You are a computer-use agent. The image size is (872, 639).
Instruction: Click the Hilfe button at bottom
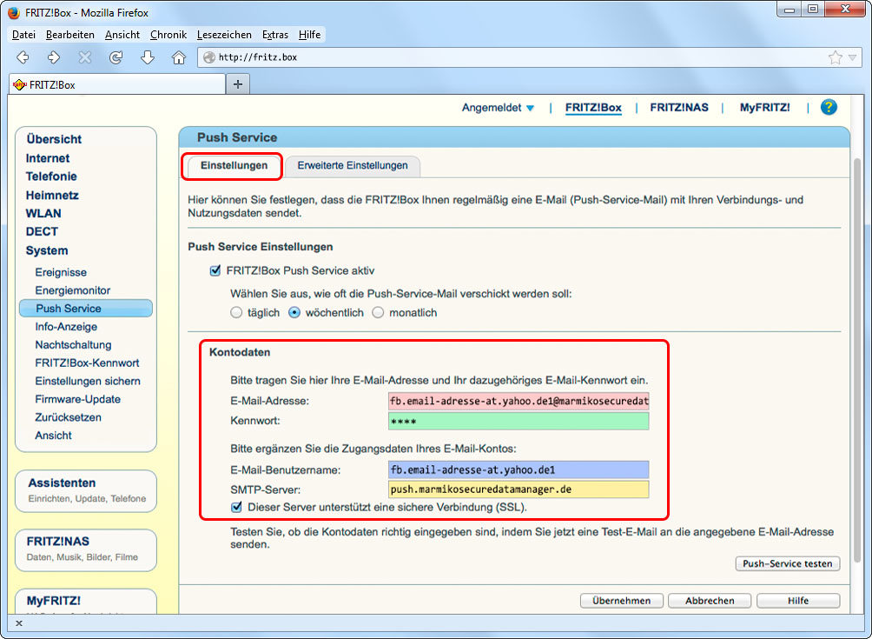(x=798, y=601)
